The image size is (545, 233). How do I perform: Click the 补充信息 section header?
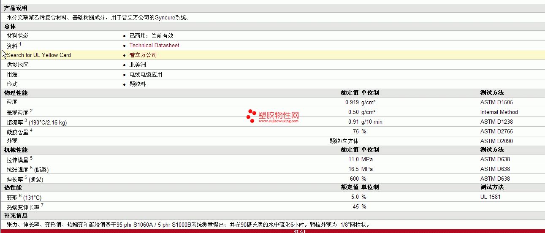16,215
